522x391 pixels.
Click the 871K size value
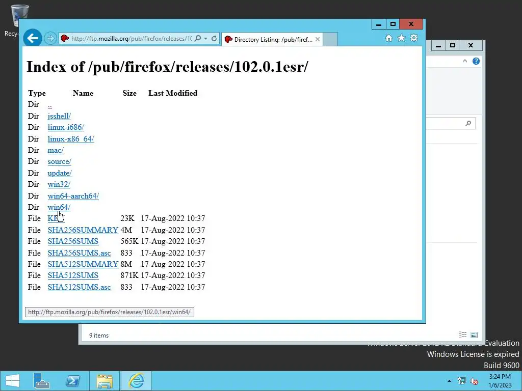tap(129, 275)
